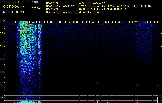Click the meteor count value 2
This screenshot has height=103, width=162.
tap(37, 12)
